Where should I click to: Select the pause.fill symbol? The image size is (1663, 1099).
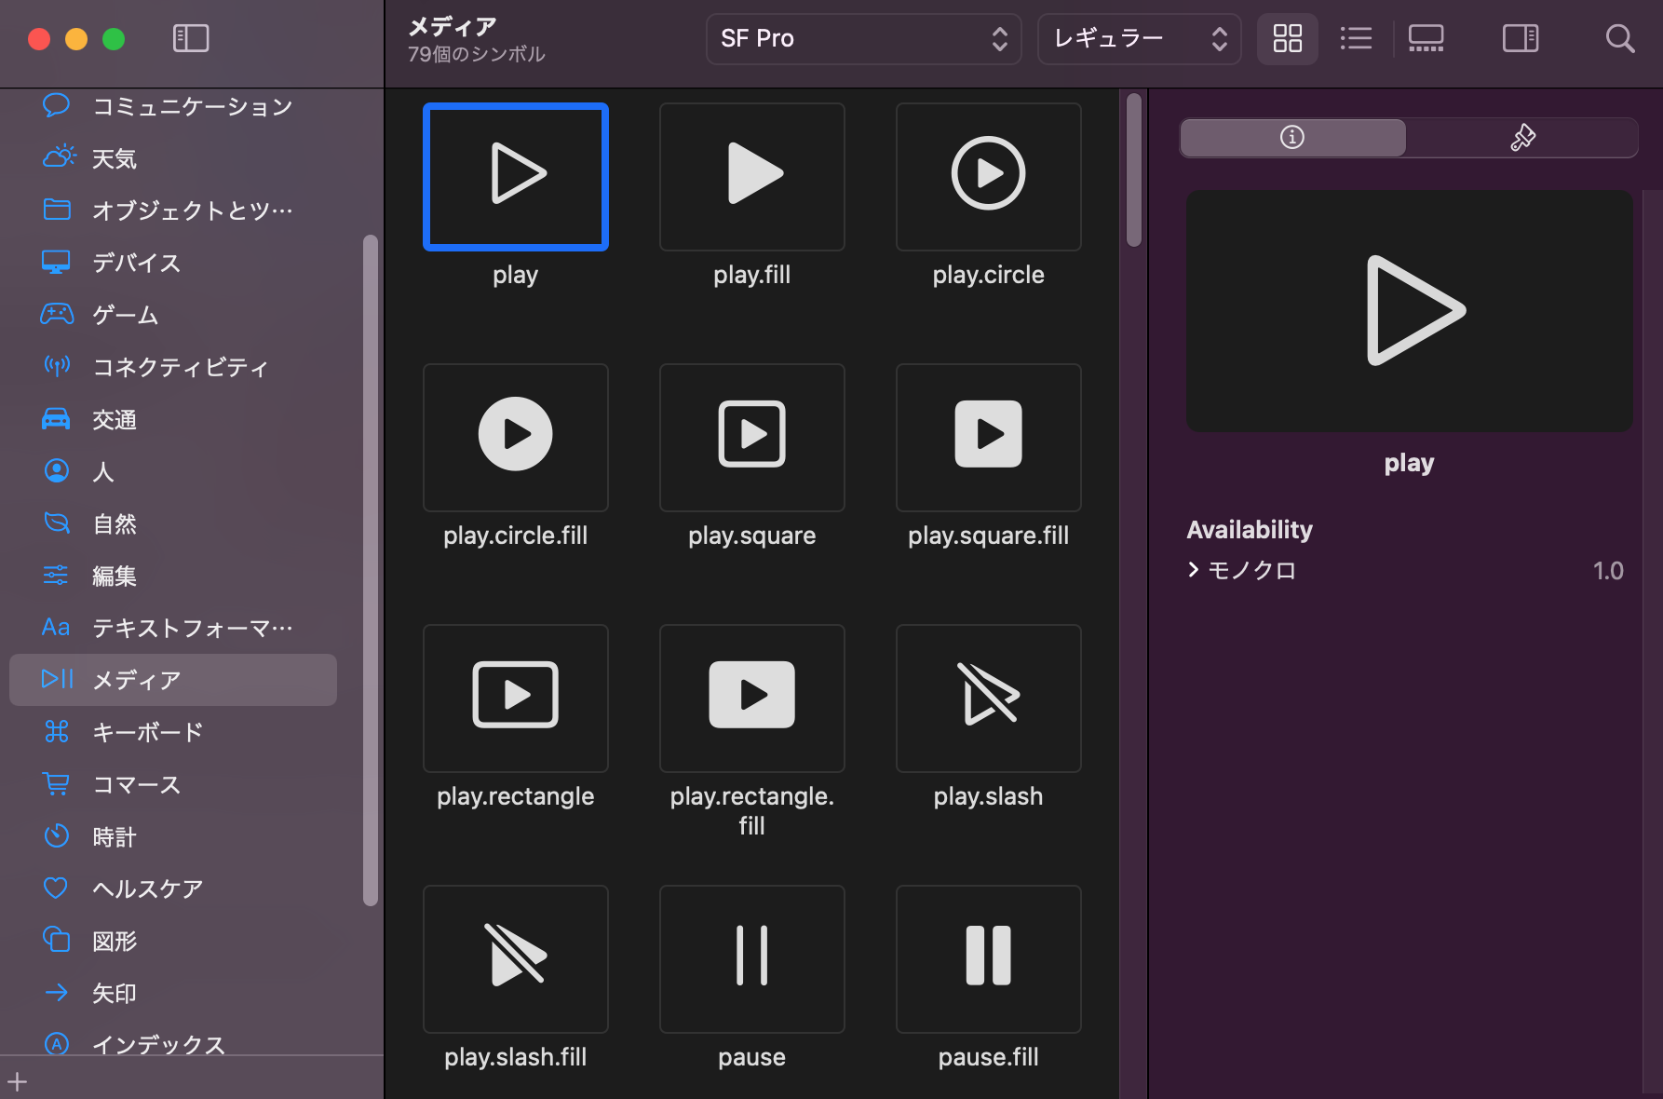[989, 959]
